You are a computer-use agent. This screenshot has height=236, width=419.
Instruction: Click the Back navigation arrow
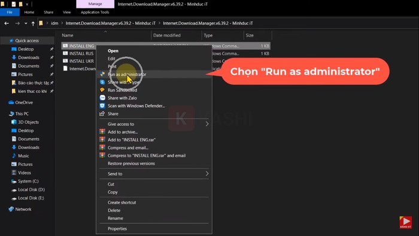(7, 23)
